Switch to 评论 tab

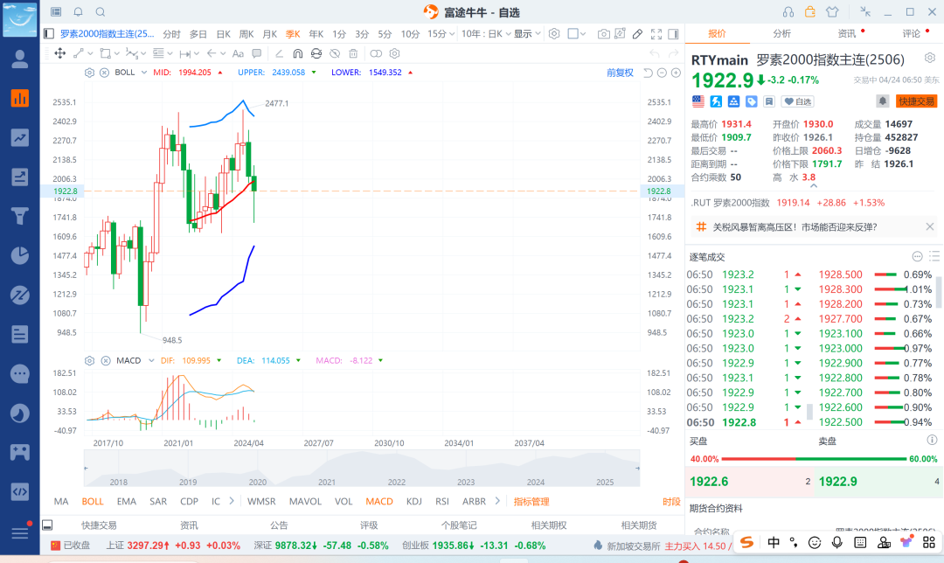(x=912, y=34)
